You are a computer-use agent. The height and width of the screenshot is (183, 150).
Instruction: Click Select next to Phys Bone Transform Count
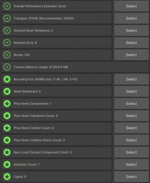[x=131, y=116]
